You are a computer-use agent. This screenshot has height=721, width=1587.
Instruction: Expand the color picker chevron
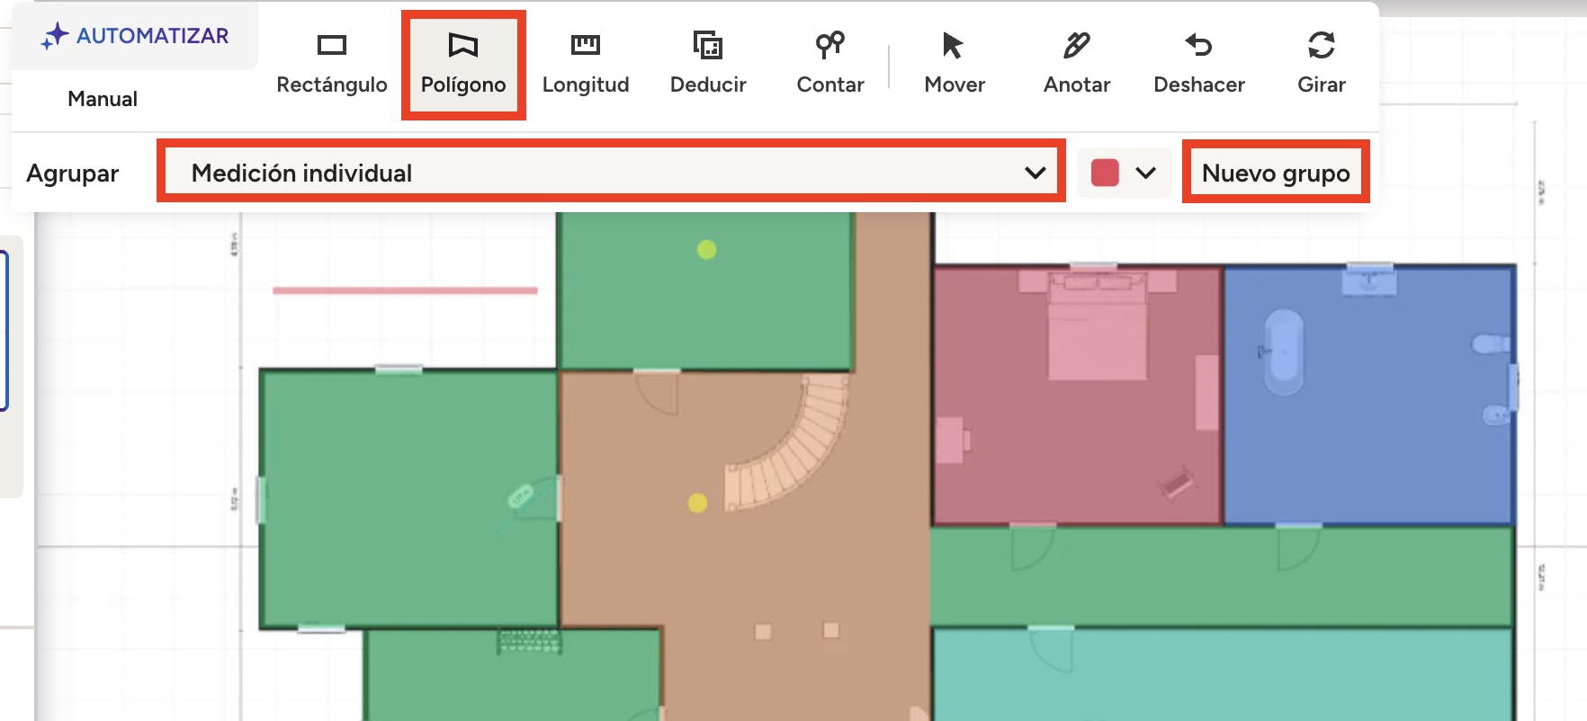point(1145,173)
